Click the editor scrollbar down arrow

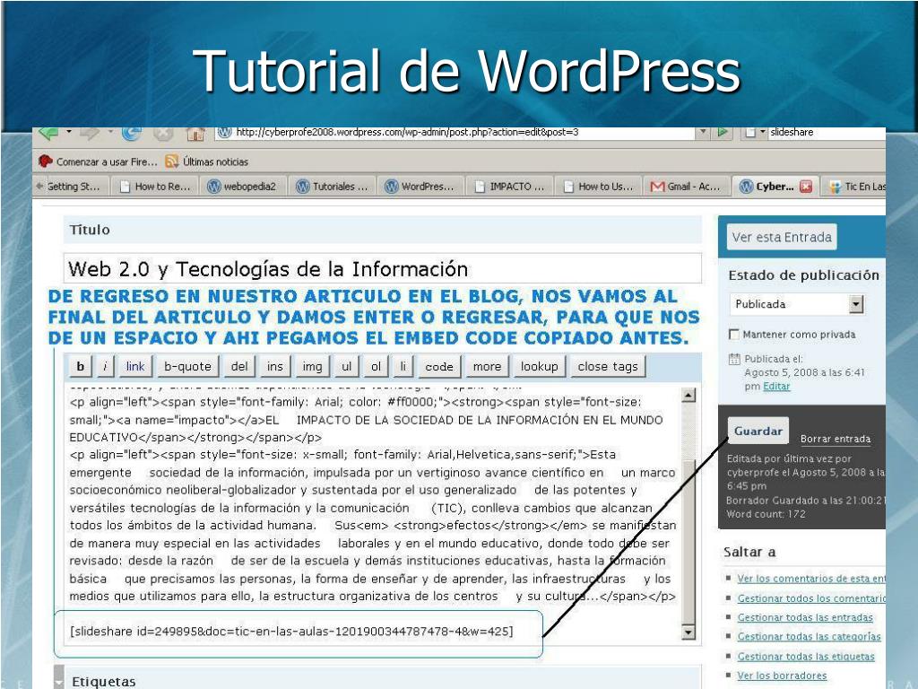tap(688, 632)
